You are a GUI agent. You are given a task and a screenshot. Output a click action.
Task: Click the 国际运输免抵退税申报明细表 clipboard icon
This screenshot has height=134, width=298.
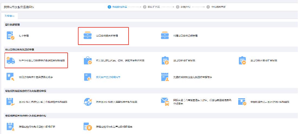(11, 102)
